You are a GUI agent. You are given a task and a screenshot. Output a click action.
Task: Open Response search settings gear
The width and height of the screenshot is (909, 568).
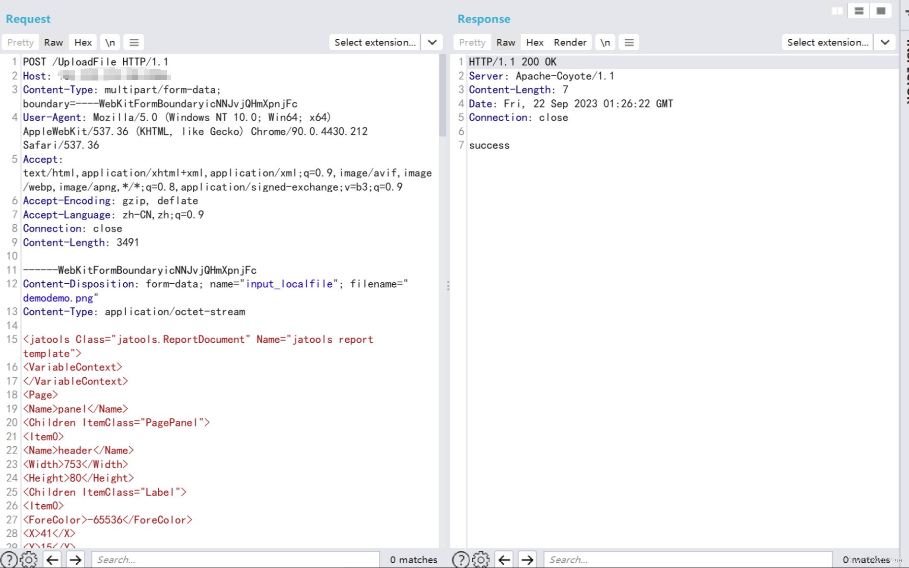[481, 559]
